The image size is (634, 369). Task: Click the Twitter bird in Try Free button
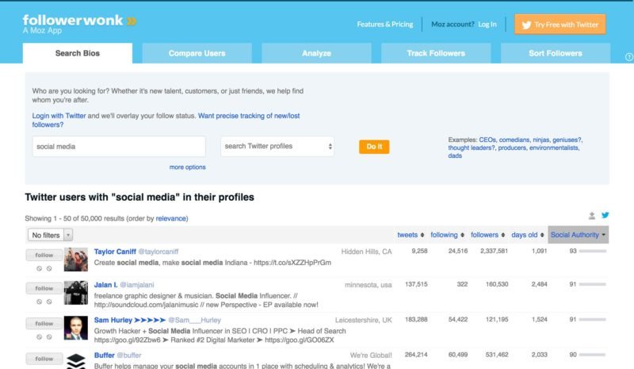coord(526,25)
